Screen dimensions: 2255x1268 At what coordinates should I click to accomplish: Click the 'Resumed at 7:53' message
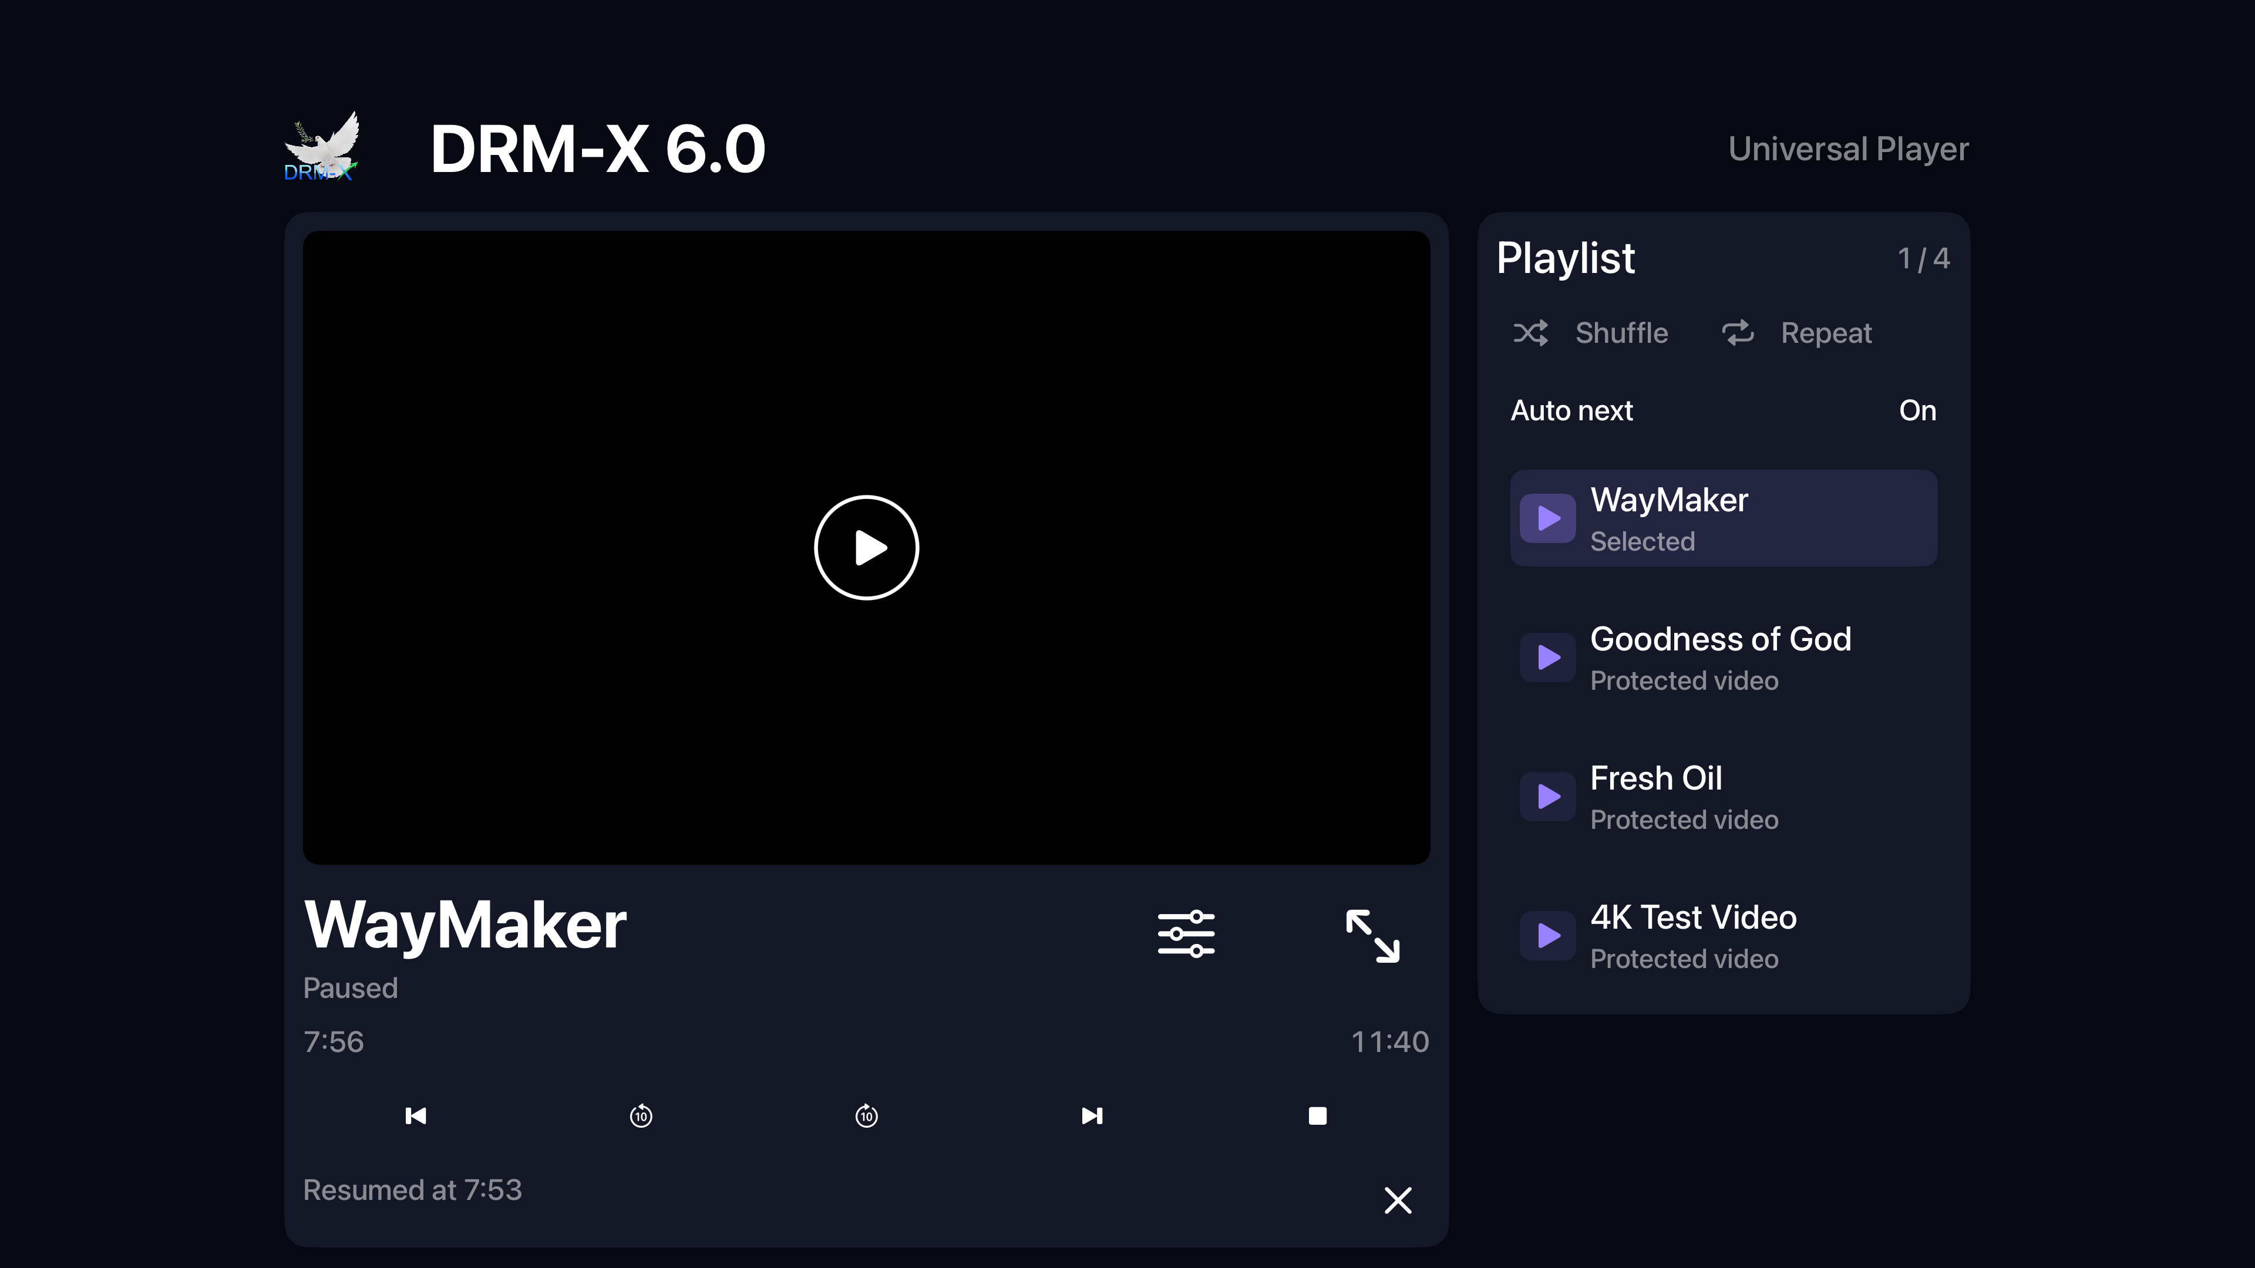click(x=412, y=1190)
